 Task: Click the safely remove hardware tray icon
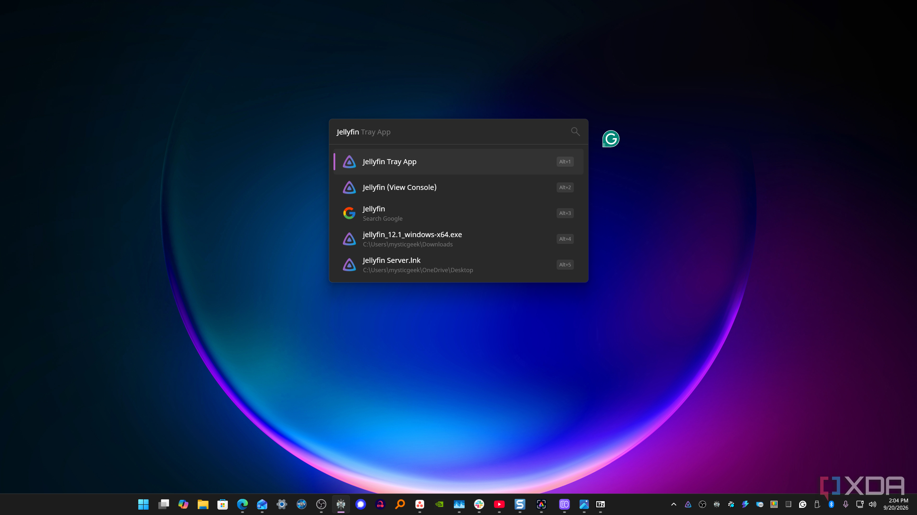[x=817, y=504]
